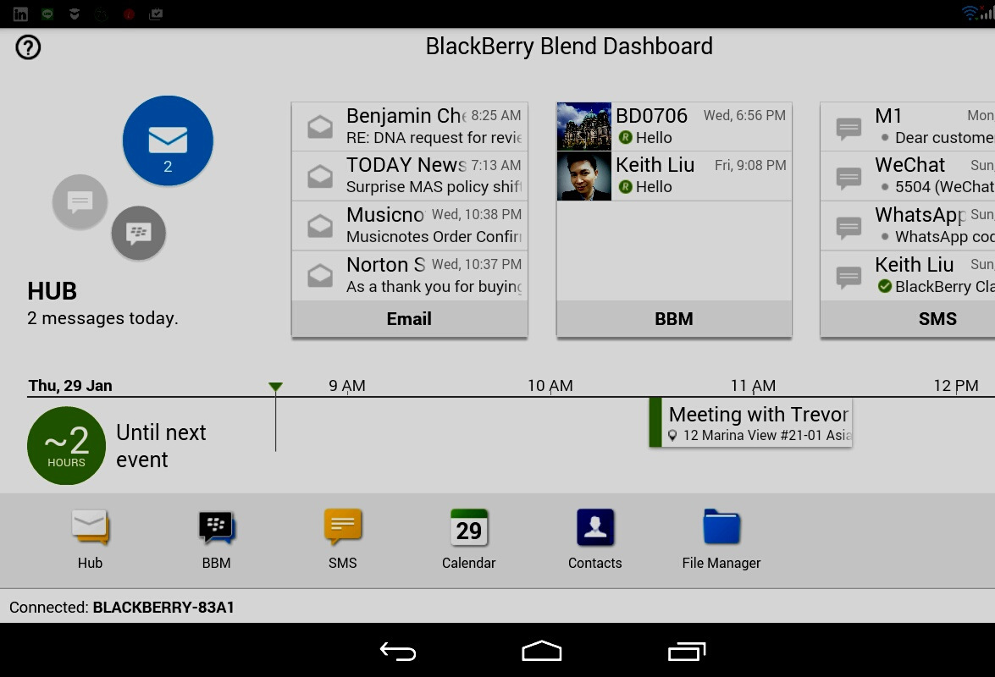The width and height of the screenshot is (995, 677).
Task: Open BD0706 'Hello' BBM chat
Action: coord(674,126)
